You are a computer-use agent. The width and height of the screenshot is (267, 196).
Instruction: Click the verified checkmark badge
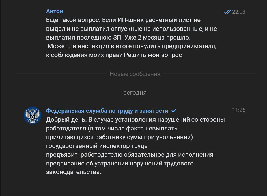174,110
